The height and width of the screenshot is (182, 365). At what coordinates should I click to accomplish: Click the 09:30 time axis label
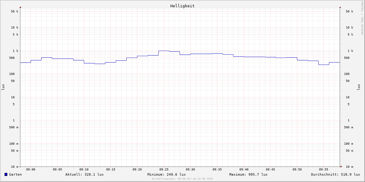click(190, 170)
